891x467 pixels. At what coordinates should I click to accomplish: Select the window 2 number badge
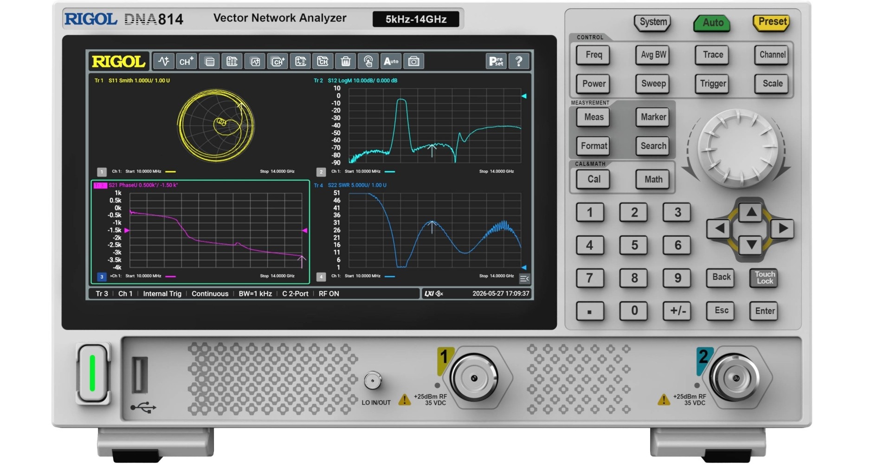click(x=321, y=172)
